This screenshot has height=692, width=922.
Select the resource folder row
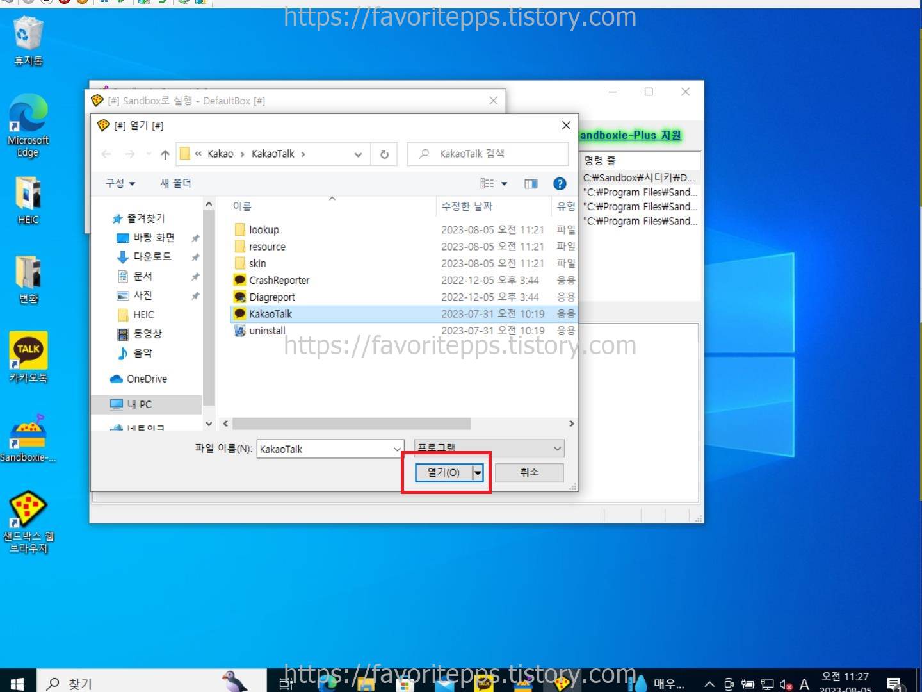(x=403, y=247)
